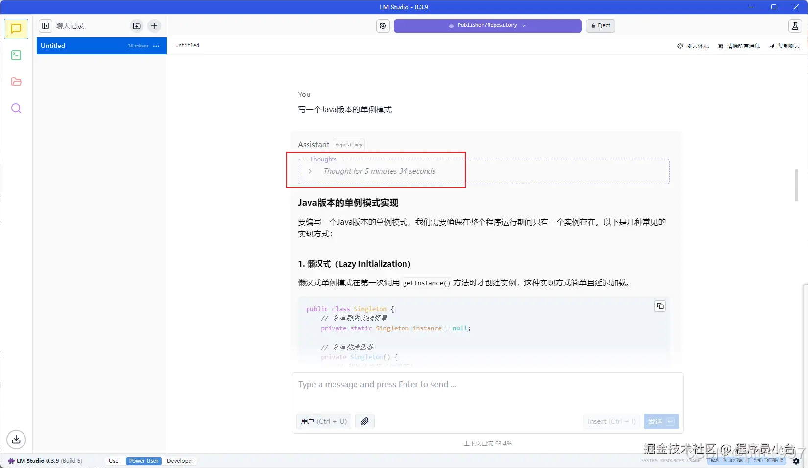Select the Untitled chat in the list

pos(78,46)
